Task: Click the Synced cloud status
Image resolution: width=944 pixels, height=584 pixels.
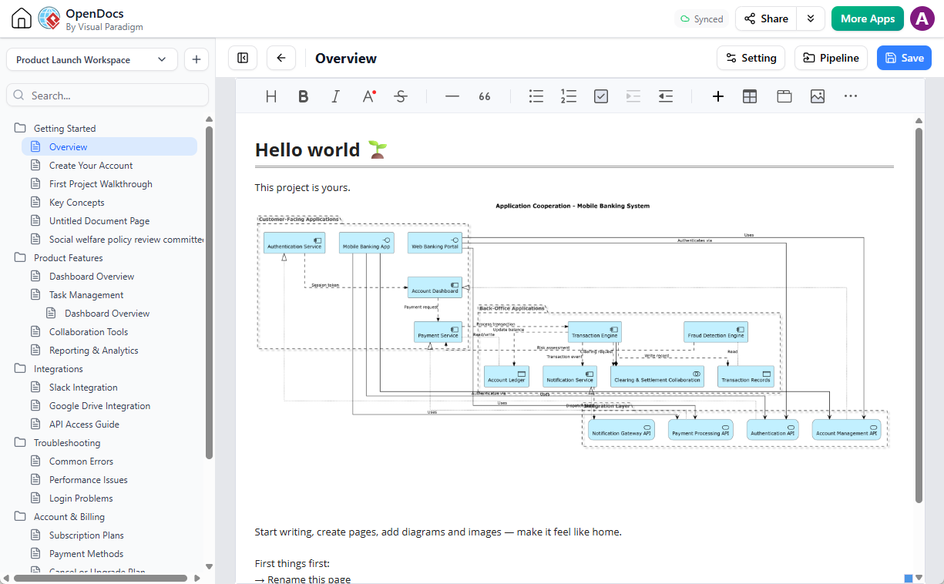Action: [x=701, y=19]
